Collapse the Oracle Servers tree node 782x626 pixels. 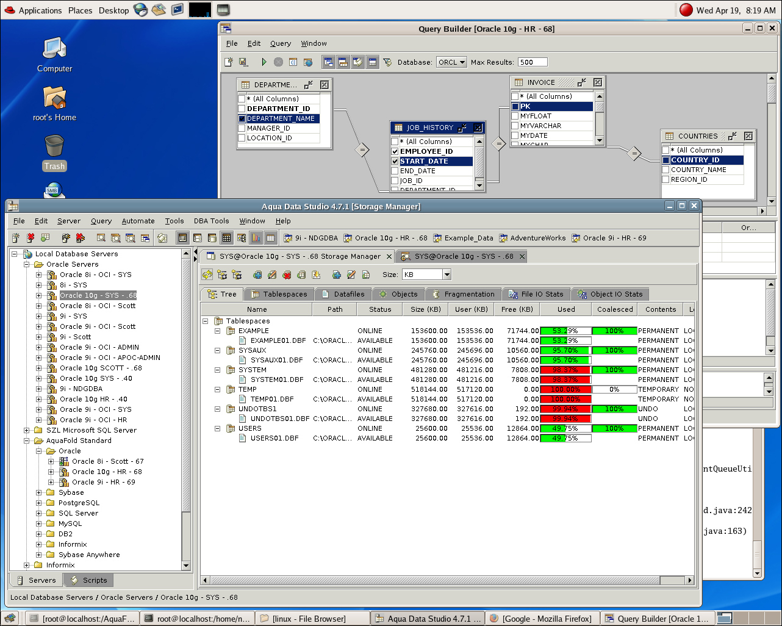coord(27,264)
